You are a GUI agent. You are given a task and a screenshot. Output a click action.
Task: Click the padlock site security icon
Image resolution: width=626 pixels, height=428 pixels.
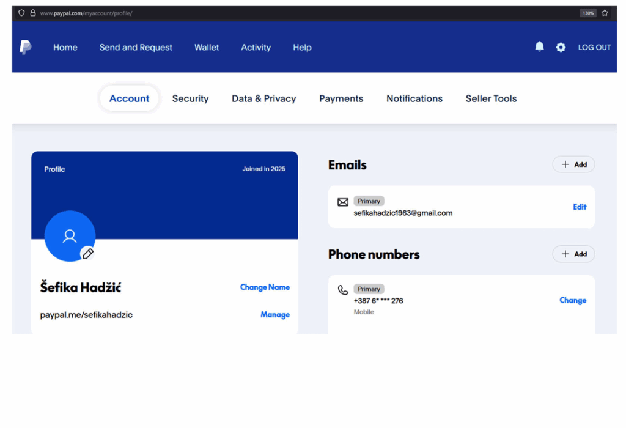[x=33, y=13]
